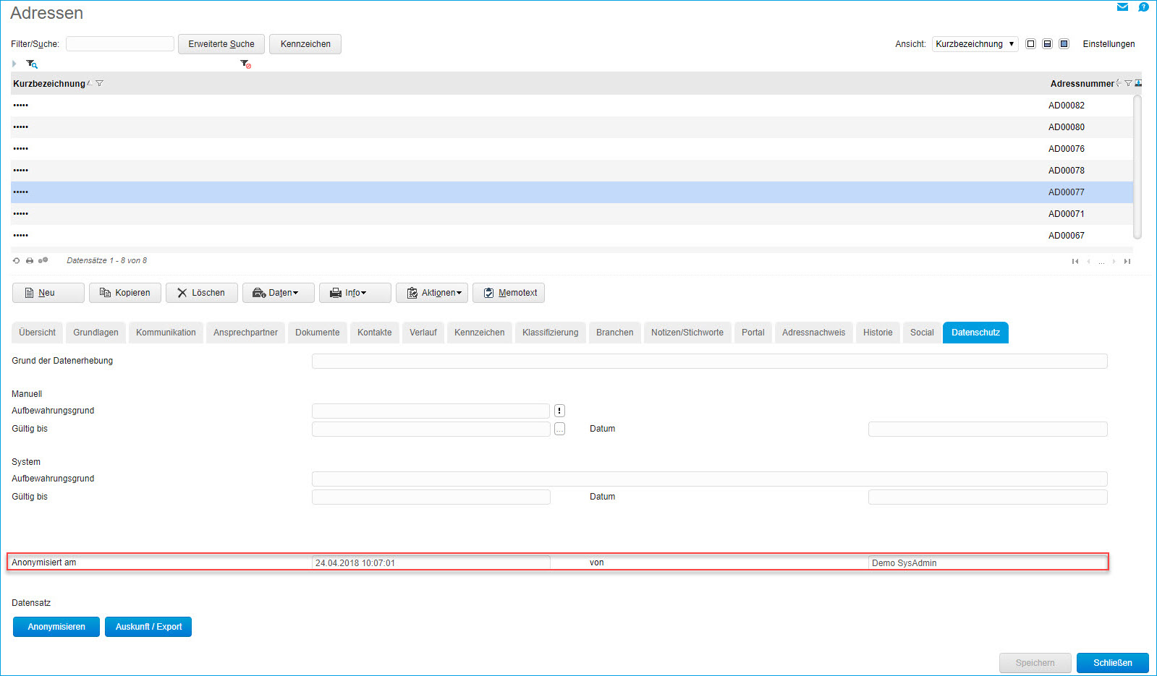This screenshot has width=1157, height=676.
Task: Click the Schließen button
Action: coord(1113,663)
